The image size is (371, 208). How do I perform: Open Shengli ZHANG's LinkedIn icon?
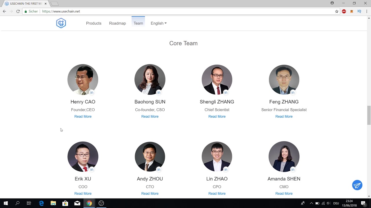(x=226, y=92)
